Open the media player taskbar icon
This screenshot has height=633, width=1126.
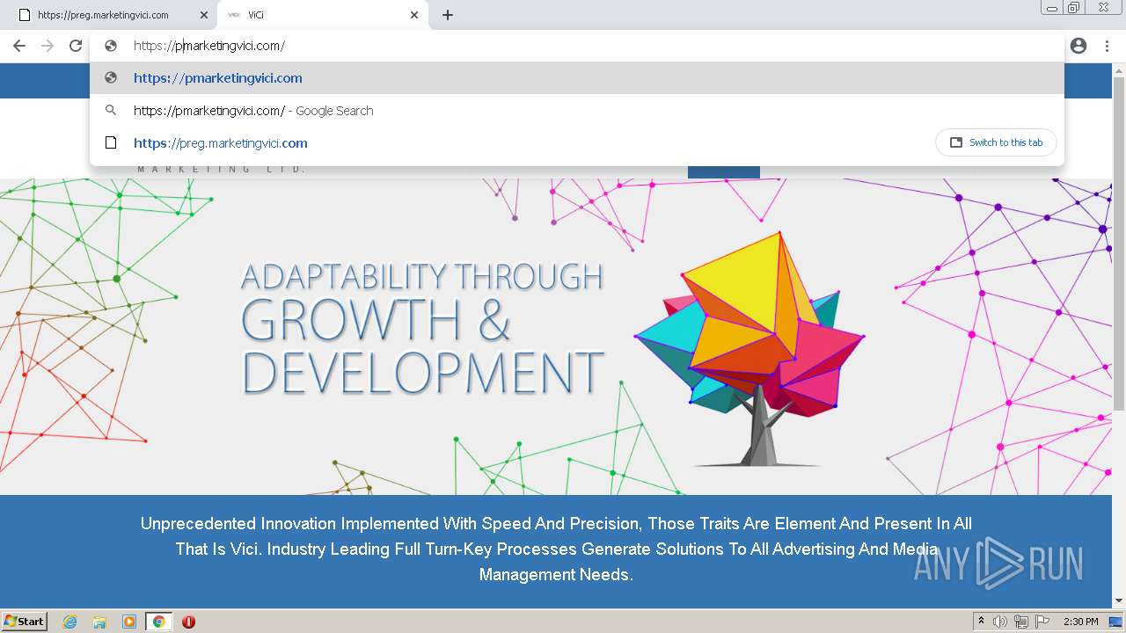[x=129, y=622]
